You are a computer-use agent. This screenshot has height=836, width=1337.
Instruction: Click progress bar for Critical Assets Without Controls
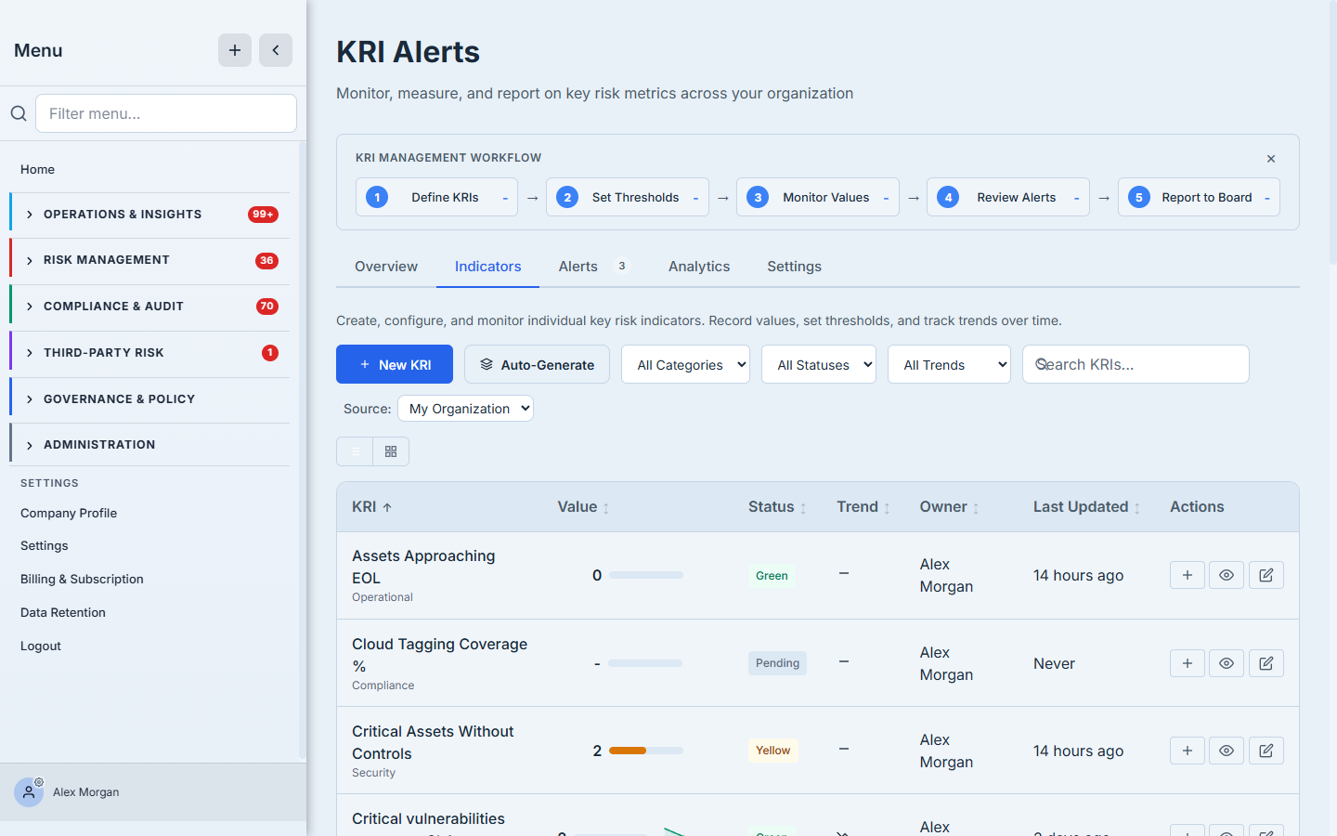646,751
